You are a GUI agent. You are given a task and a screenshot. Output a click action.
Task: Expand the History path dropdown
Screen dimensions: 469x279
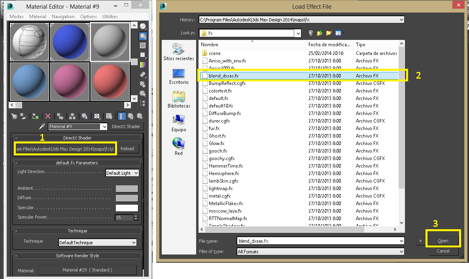coord(401,20)
